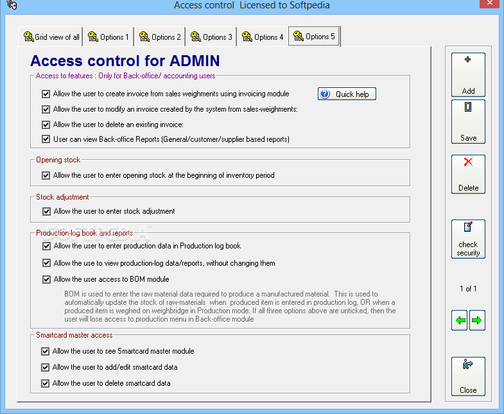Click the 'Opening stock' group label

58,160
